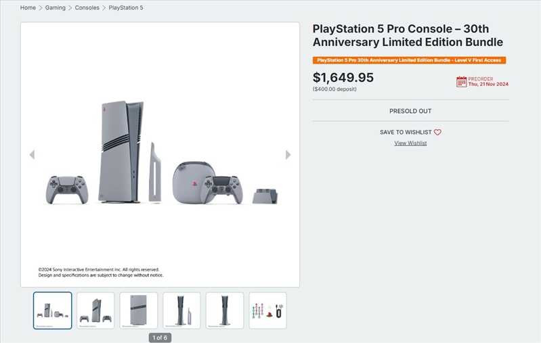Click the orange Level V First Access banner
Viewport: 541px width, 343px height.
click(x=409, y=60)
